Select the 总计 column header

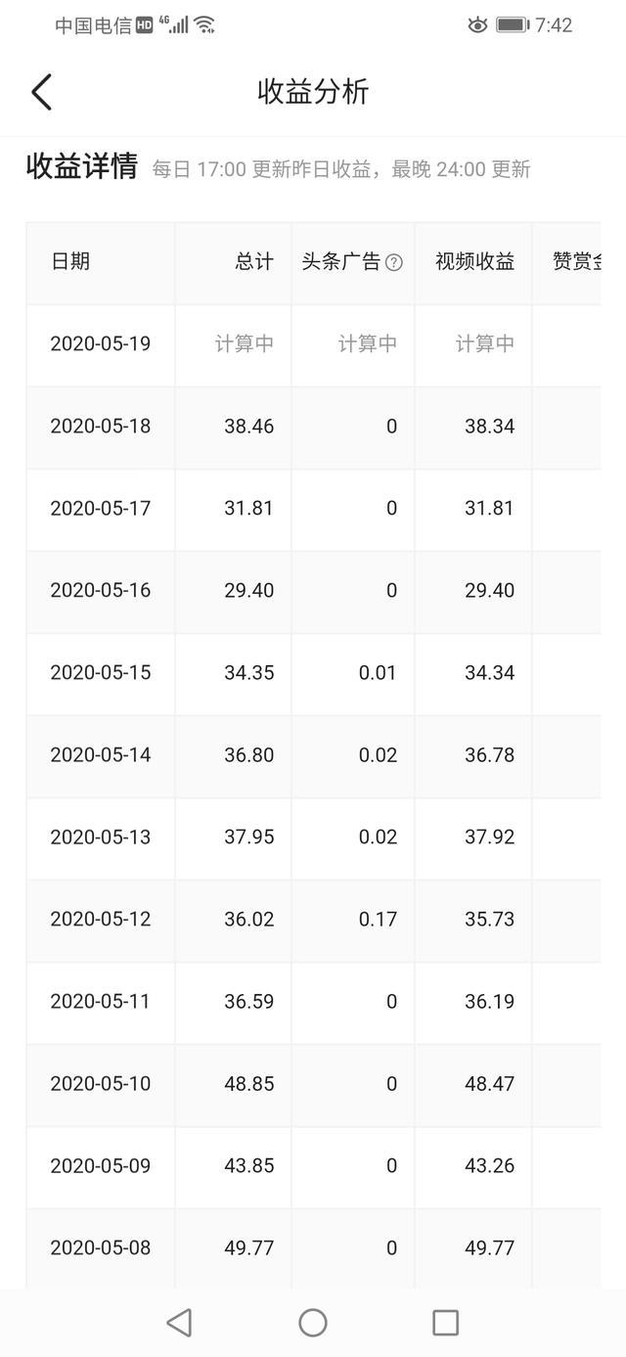pos(254,261)
